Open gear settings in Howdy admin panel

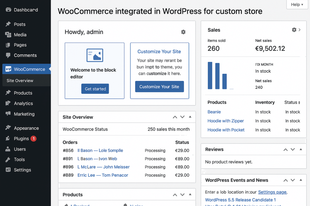(183, 32)
